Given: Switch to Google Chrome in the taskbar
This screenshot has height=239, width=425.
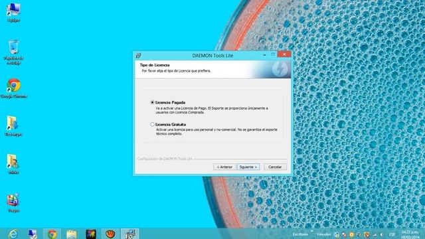Looking at the screenshot, I should (x=52, y=234).
